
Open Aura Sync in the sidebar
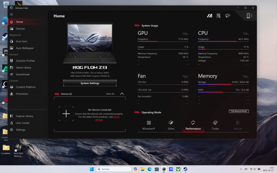point(27,41)
